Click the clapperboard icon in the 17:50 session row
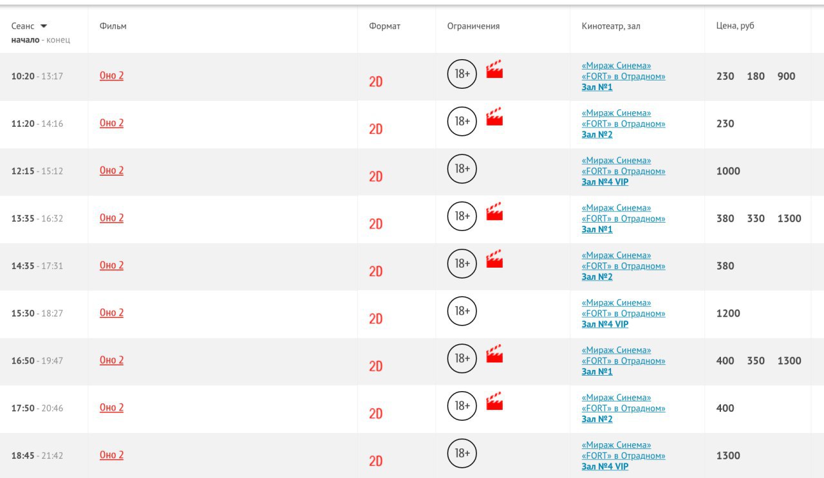Viewport: 824px width, 478px height. 494,401
